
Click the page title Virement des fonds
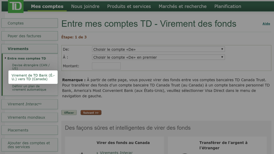149,24
